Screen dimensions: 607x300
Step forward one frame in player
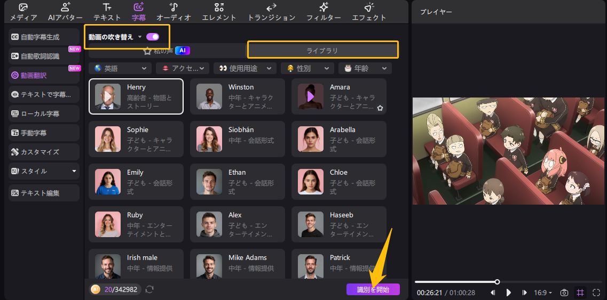(x=524, y=293)
